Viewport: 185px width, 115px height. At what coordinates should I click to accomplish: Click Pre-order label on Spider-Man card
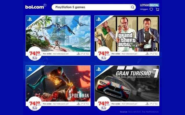pyautogui.click(x=47, y=104)
